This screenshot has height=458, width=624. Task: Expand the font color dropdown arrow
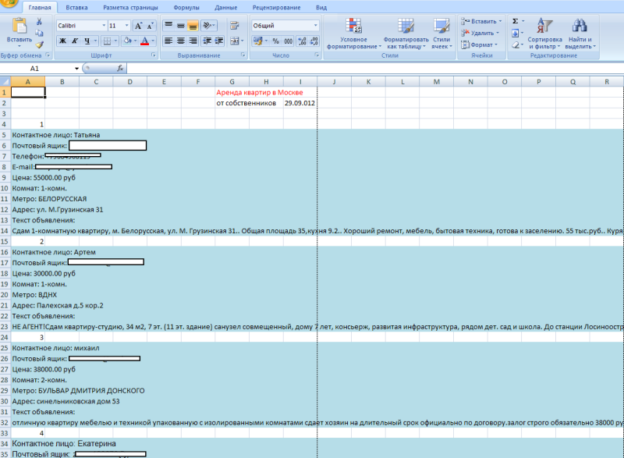coord(153,41)
